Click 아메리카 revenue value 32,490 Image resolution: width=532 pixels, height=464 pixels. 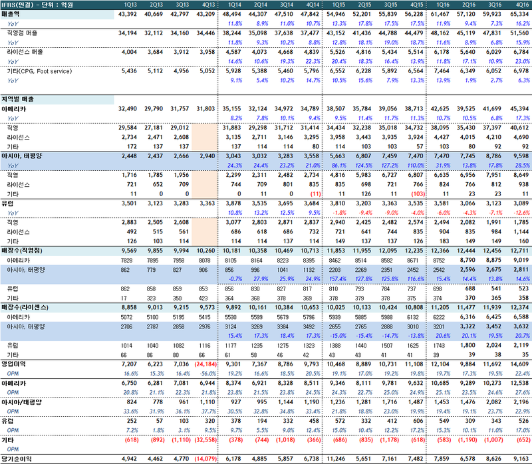click(128, 109)
